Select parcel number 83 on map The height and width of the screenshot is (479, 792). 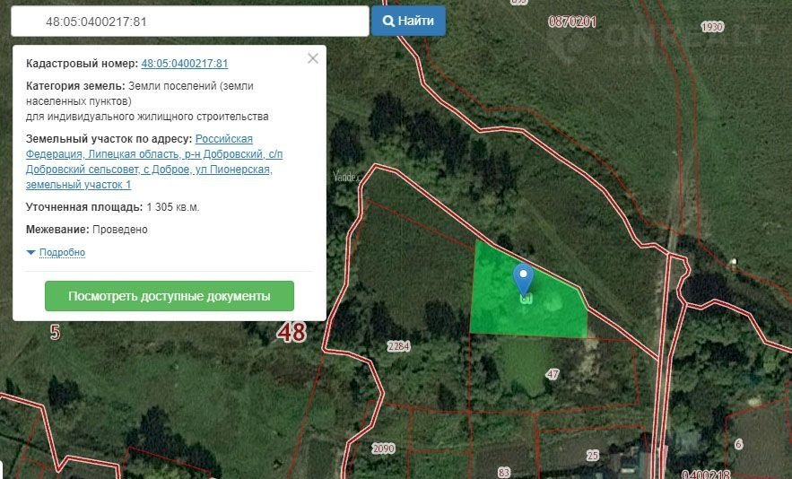503,472
